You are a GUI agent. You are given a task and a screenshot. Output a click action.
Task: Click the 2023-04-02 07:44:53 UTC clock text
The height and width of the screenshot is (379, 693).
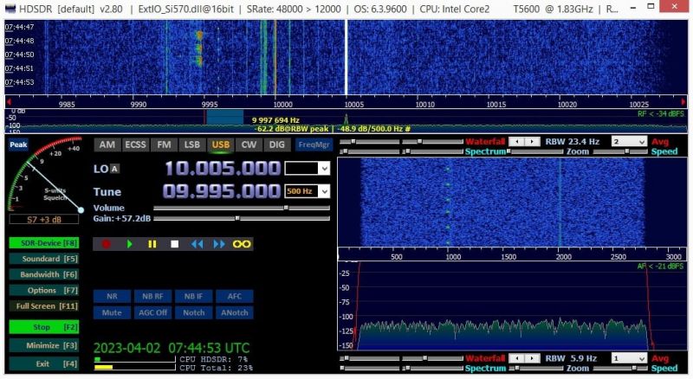tap(172, 348)
